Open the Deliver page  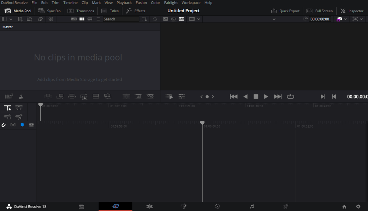click(x=285, y=206)
